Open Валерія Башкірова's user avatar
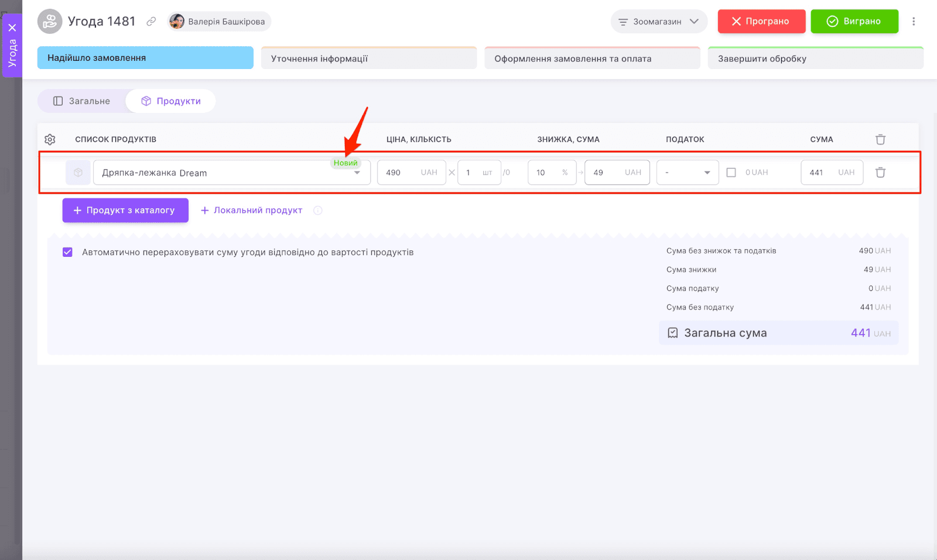 [177, 22]
